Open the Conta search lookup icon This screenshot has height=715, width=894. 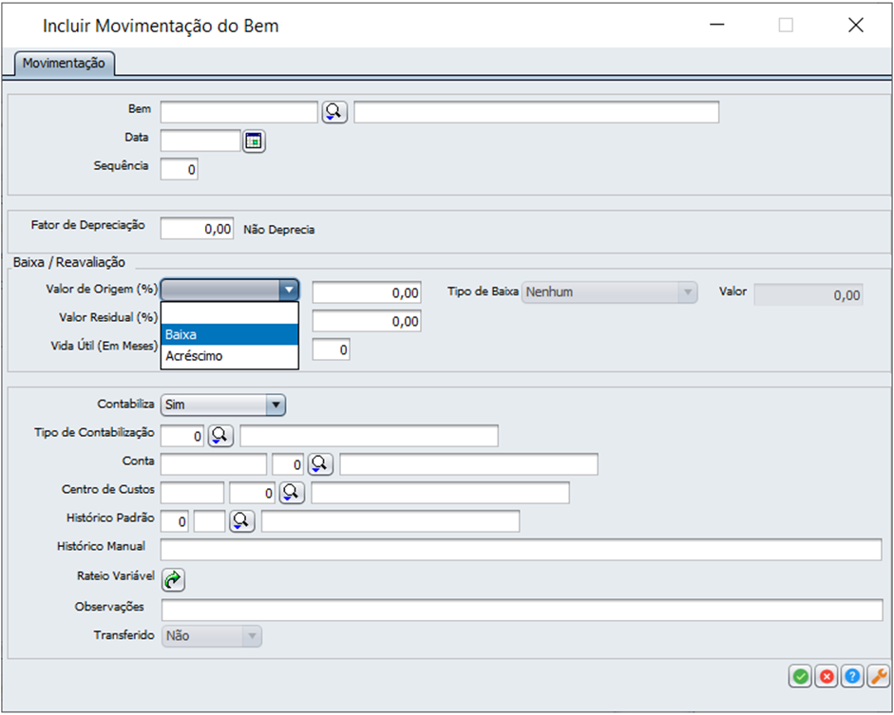(x=320, y=464)
